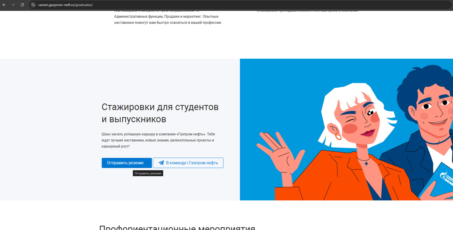Viewport: 453px width, 230px height.
Task: Go back using browser back arrow
Action: [4, 5]
